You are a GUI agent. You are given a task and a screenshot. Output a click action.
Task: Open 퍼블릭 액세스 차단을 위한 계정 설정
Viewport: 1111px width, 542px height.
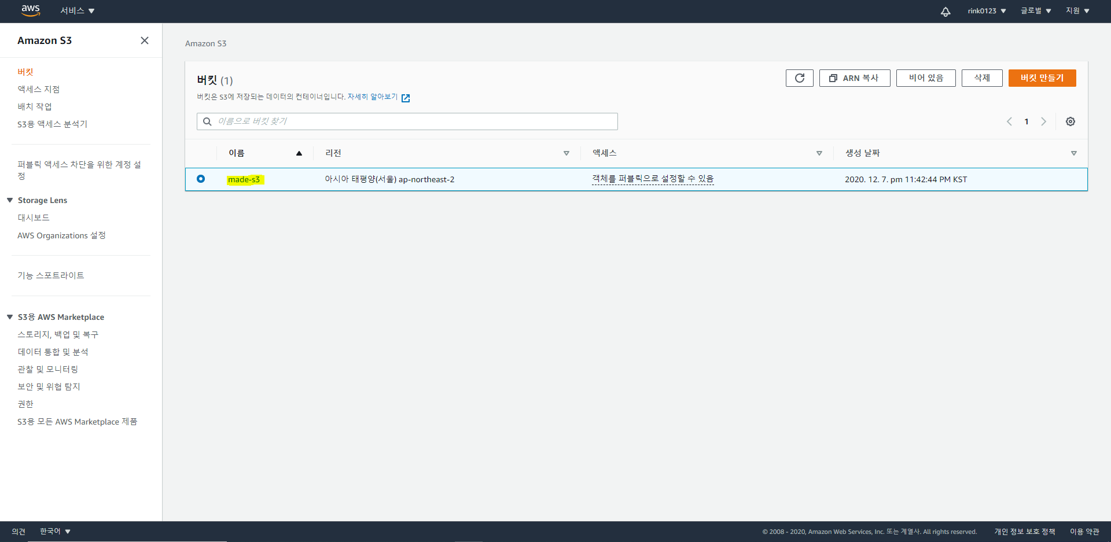pyautogui.click(x=79, y=170)
